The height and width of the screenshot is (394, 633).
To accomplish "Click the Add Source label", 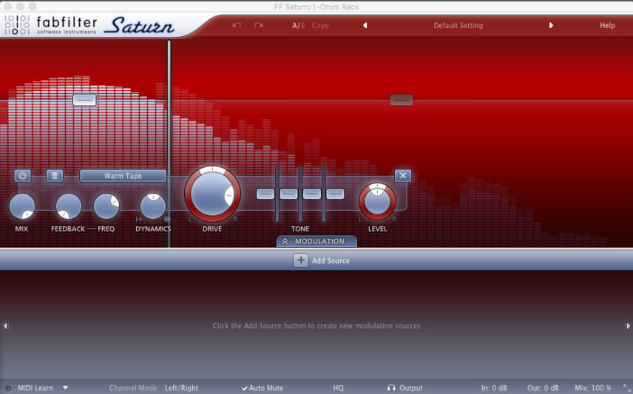I will tap(331, 261).
